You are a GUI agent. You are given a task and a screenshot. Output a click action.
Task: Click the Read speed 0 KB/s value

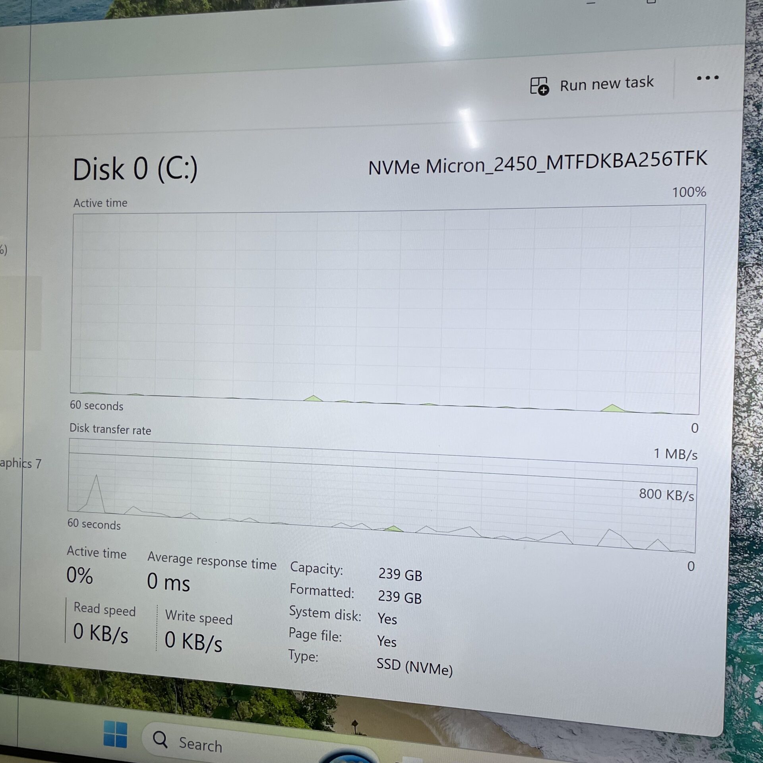[100, 635]
